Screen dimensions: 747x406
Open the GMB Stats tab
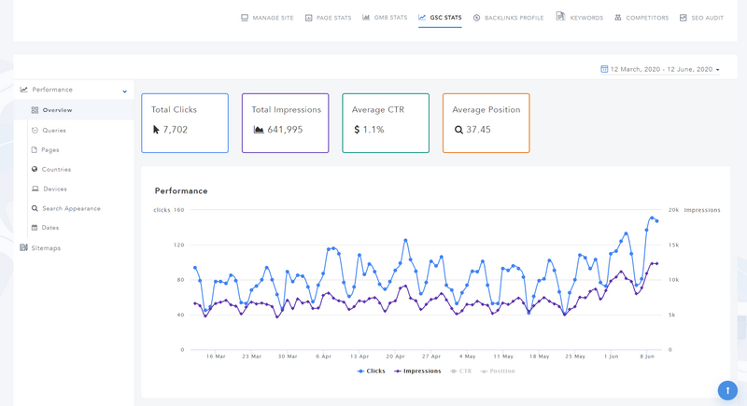tap(385, 18)
